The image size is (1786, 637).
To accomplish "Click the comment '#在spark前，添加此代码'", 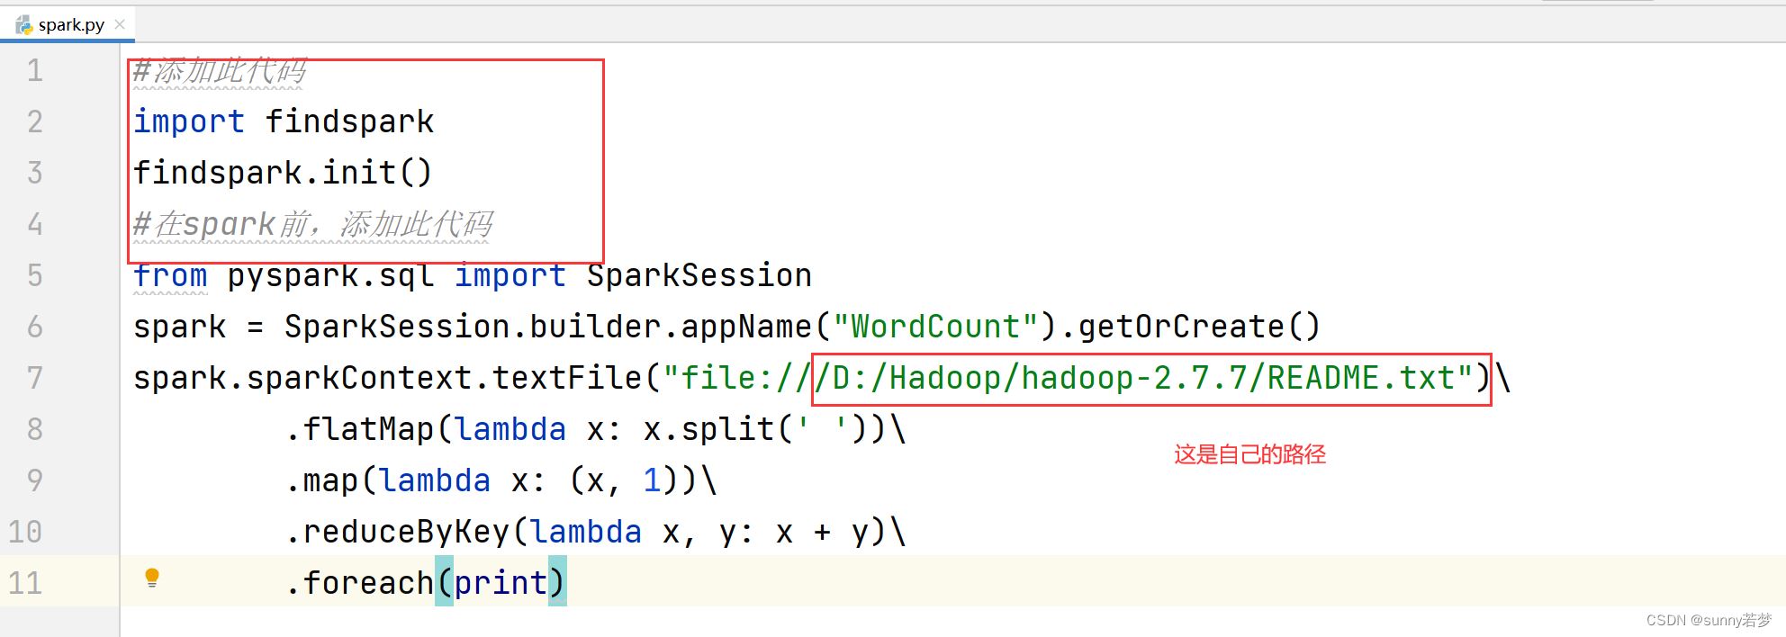I will pos(312,224).
